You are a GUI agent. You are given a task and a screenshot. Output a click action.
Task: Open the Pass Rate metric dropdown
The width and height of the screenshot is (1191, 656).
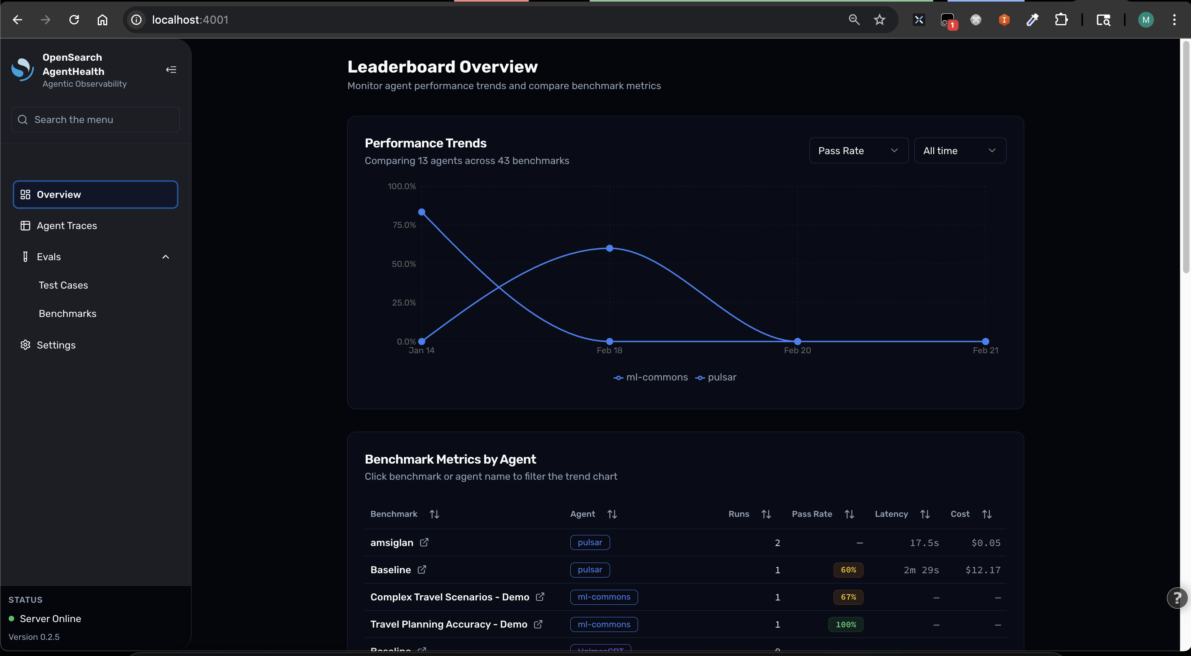859,150
